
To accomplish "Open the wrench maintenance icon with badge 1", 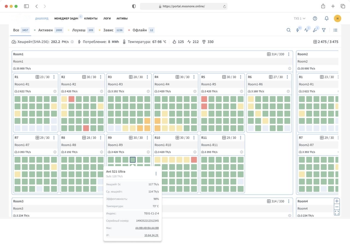I will click(315, 30).
